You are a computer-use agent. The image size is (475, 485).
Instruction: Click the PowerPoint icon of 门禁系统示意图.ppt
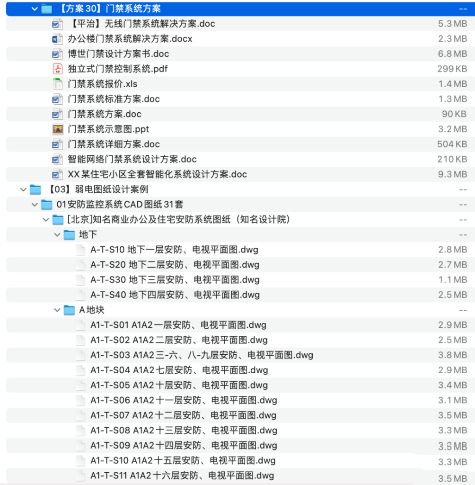click(56, 129)
